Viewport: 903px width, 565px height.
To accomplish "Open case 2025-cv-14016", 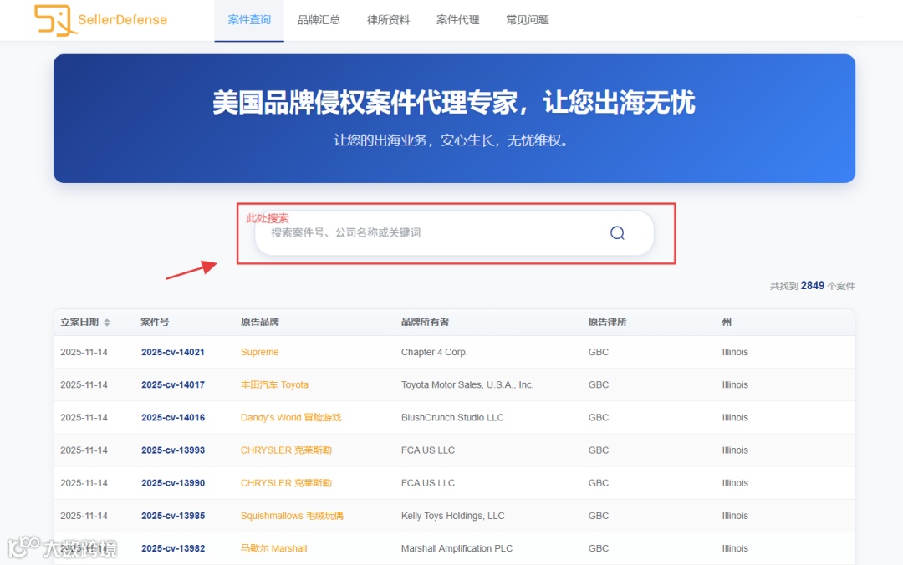I will pos(173,418).
